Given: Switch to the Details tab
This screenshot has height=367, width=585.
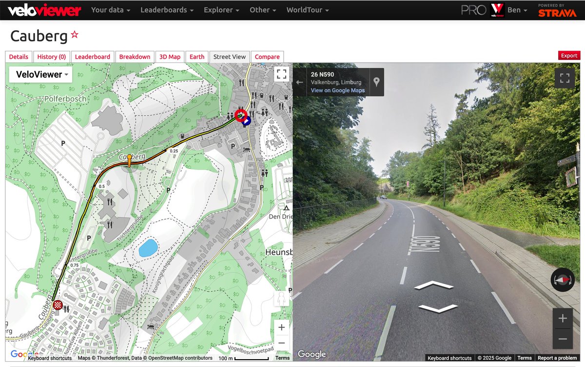Looking at the screenshot, I should (19, 57).
